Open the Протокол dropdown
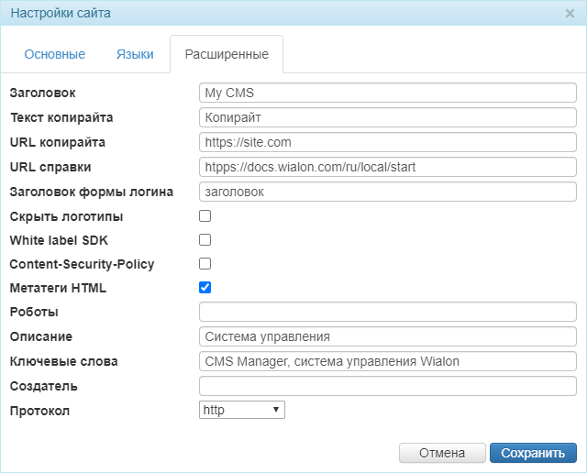The image size is (587, 473). point(242,410)
